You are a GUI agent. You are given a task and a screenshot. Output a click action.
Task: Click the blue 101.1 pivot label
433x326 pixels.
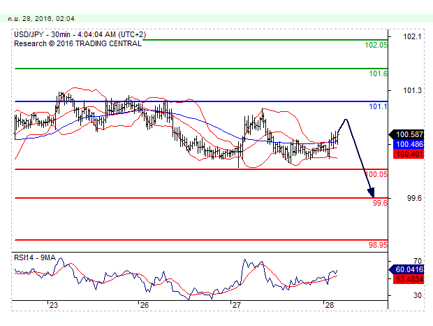click(x=378, y=106)
